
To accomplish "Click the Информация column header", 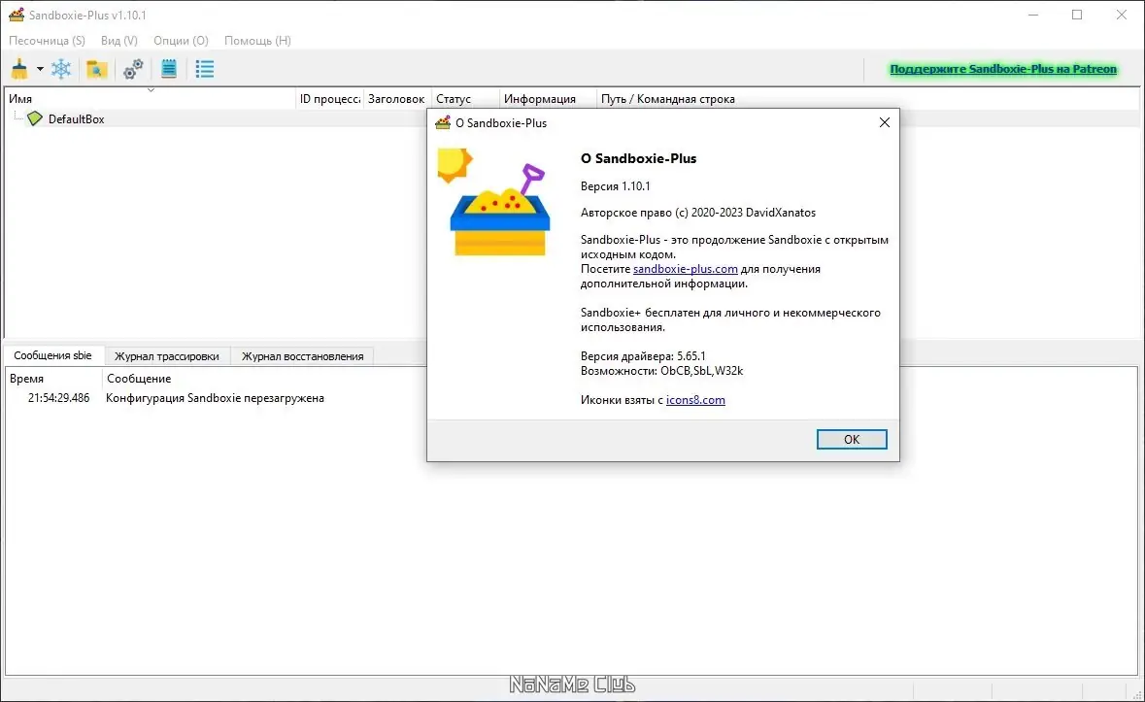I will pyautogui.click(x=548, y=98).
